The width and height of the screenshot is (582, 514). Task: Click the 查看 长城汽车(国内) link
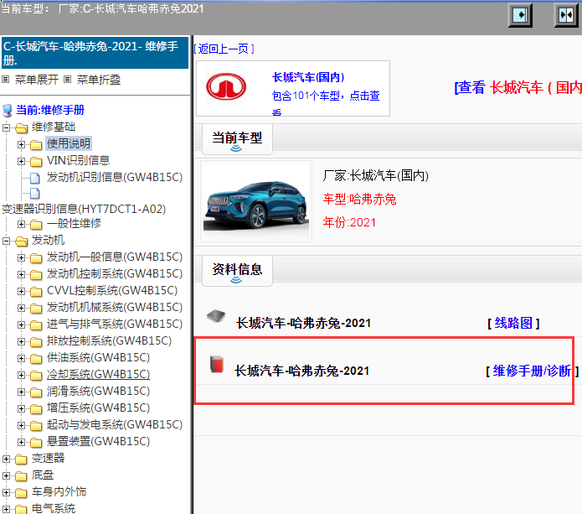[518, 87]
